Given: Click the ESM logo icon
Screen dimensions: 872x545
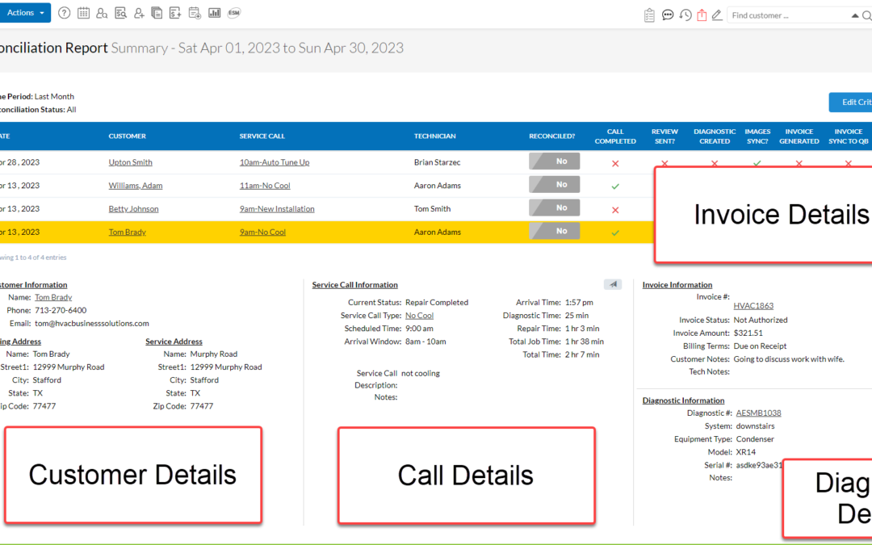Looking at the screenshot, I should (x=234, y=14).
